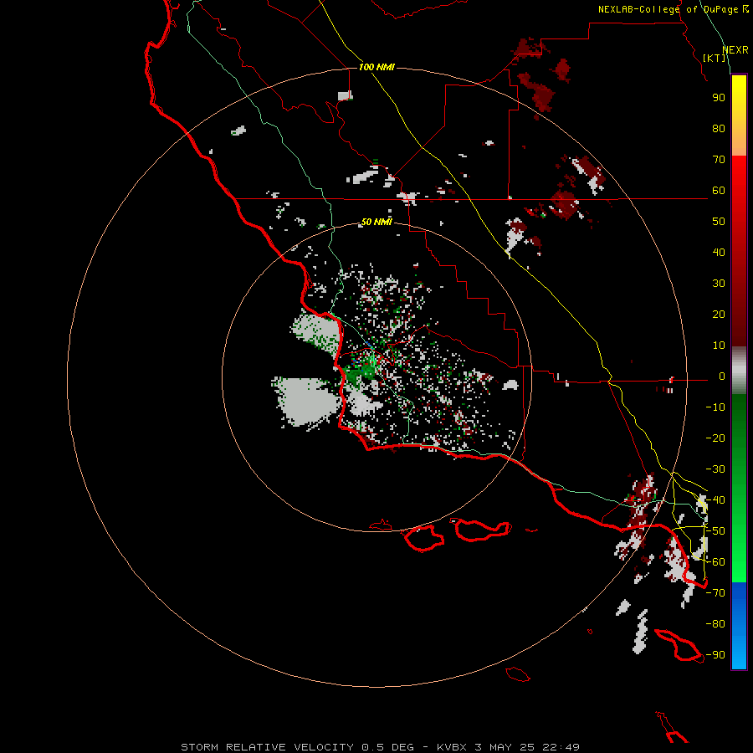The image size is (753, 753).
Task: Click the -10 value on velocity scale
Action: [x=715, y=407]
